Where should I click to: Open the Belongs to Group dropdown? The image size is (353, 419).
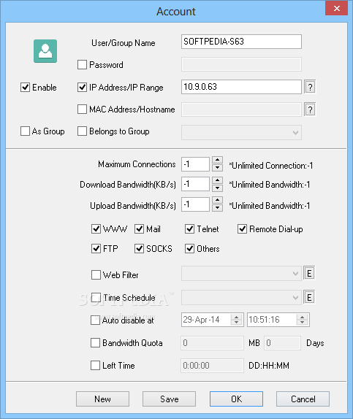point(241,132)
